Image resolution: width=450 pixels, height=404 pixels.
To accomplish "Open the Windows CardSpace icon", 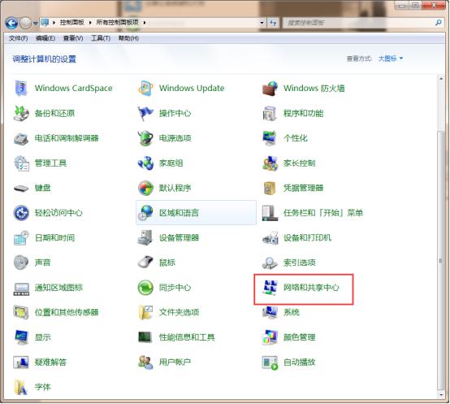I will coord(21,88).
